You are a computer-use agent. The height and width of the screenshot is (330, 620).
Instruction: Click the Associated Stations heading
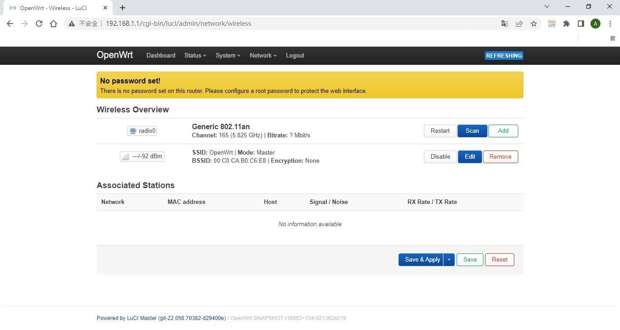click(136, 185)
